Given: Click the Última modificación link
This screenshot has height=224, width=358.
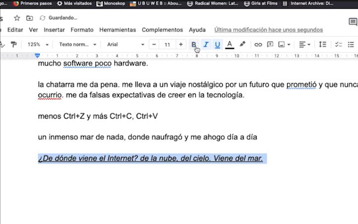Looking at the screenshot, I should (268, 30).
